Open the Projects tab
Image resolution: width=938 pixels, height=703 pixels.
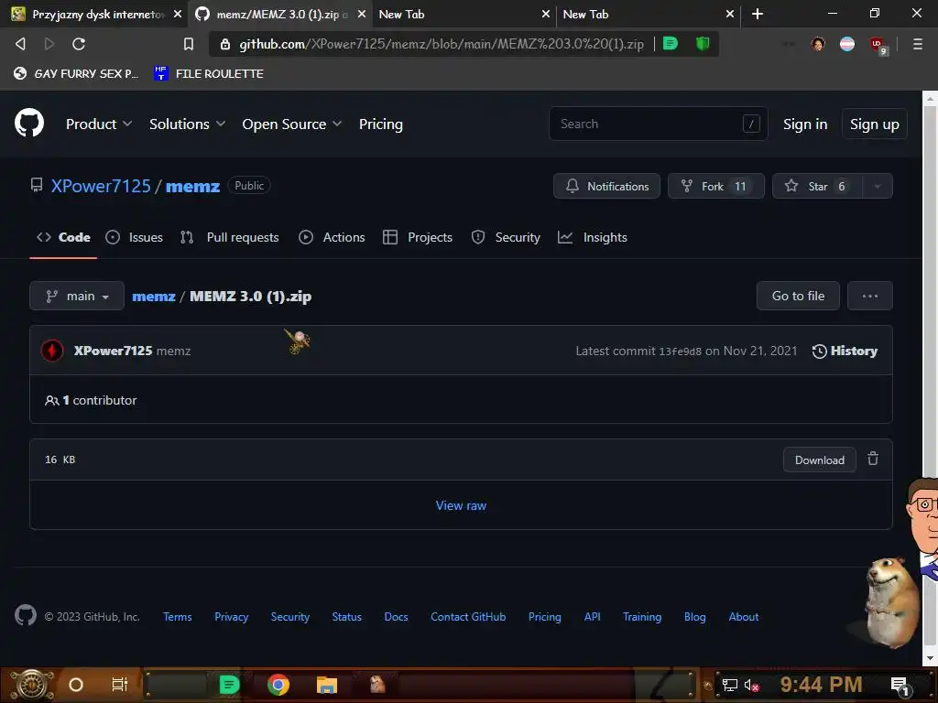[x=418, y=237]
